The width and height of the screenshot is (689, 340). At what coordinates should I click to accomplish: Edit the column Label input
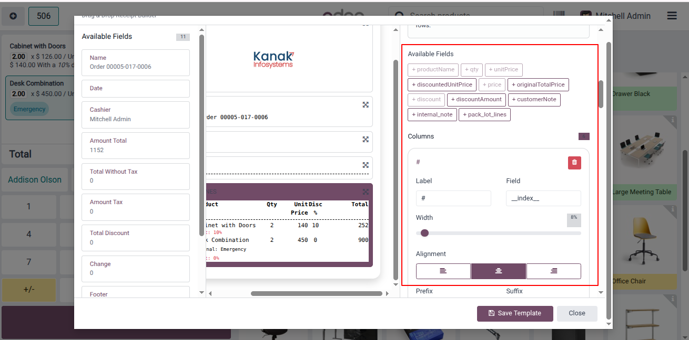pos(453,198)
